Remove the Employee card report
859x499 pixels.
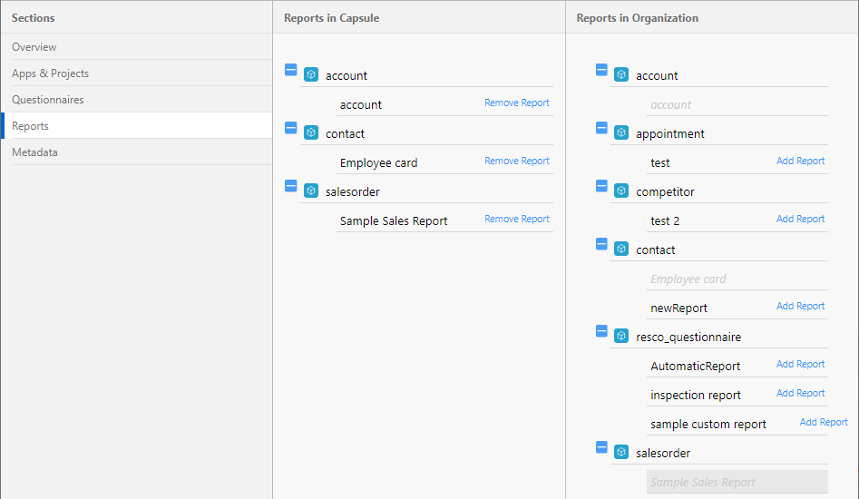516,161
